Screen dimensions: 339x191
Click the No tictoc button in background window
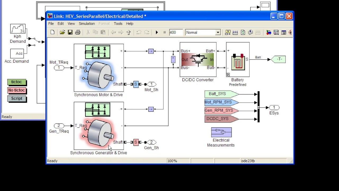click(16, 90)
